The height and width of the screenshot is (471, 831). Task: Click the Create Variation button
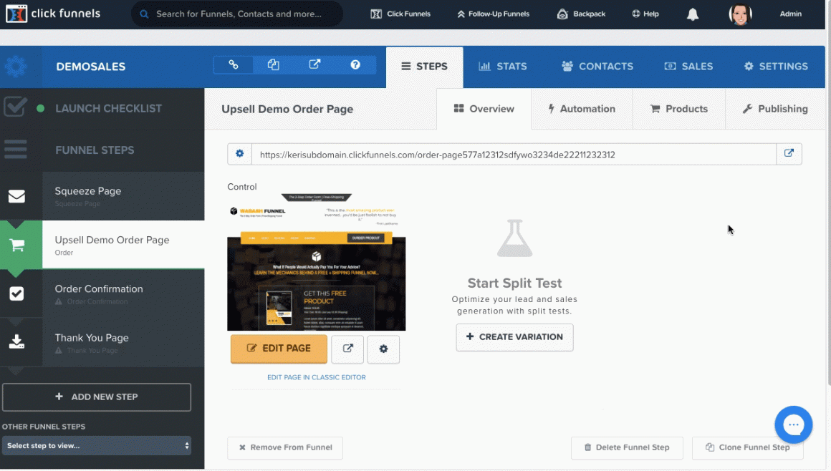(514, 337)
